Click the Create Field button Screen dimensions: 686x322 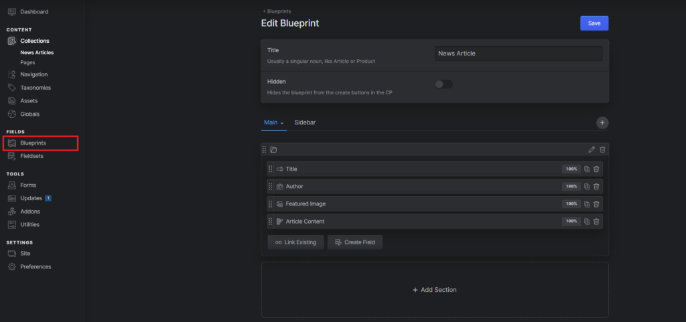(x=355, y=242)
